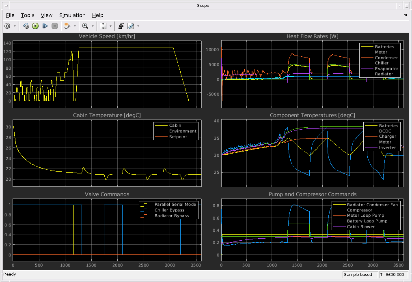Click the Step Forward icon
412x282 pixels.
(x=45, y=26)
